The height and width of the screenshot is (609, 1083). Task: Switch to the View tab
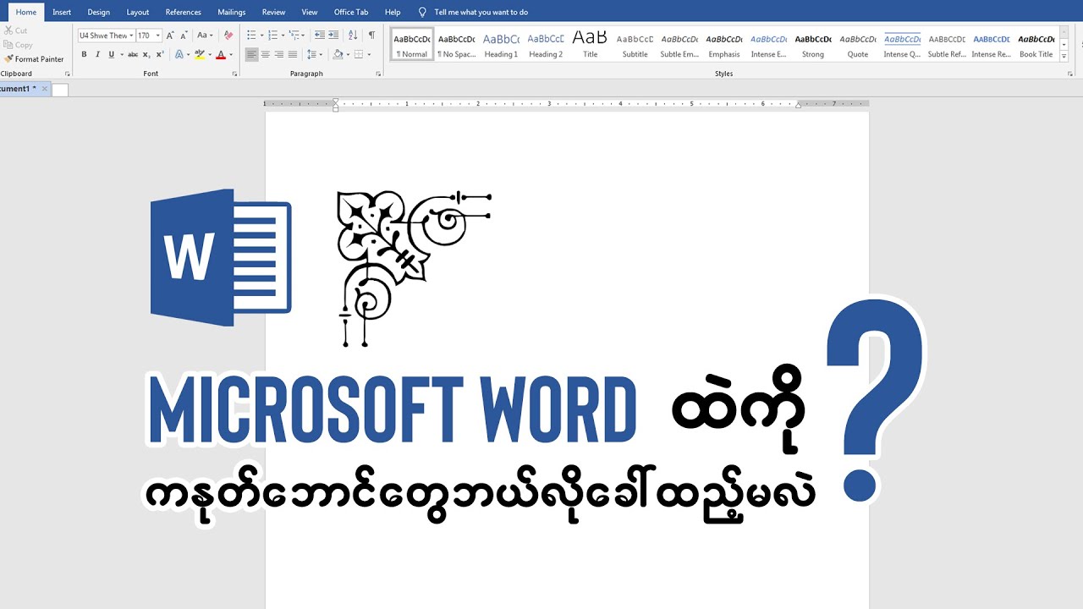(x=310, y=12)
